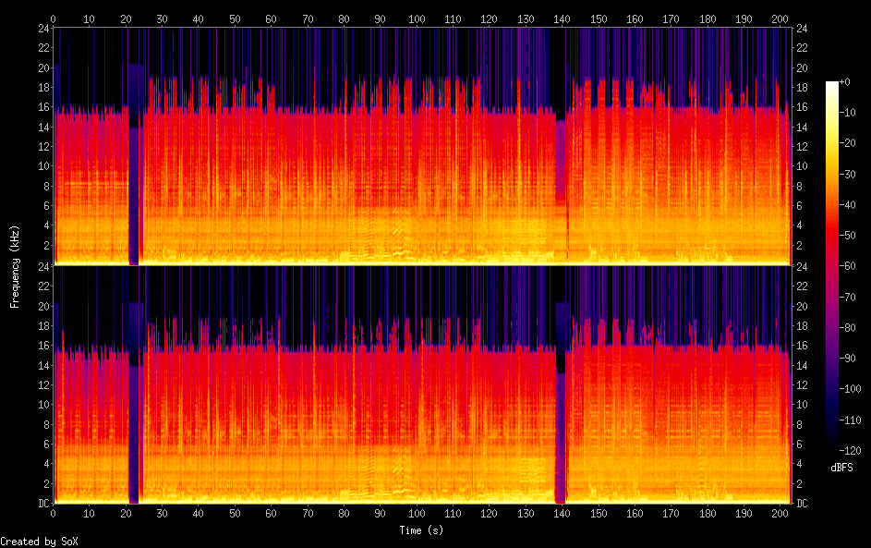Click the "100" tick on the top time axis

417,18
